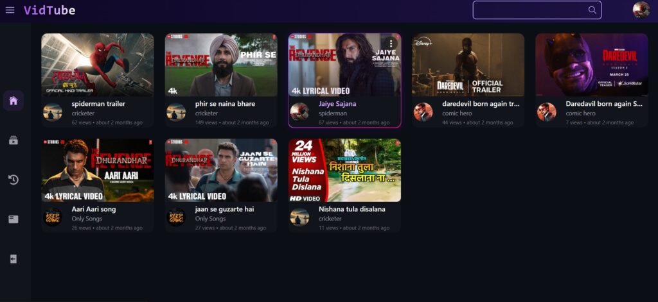The height and width of the screenshot is (302, 658).
Task: Open watch history icon in sidebar
Action: click(13, 180)
